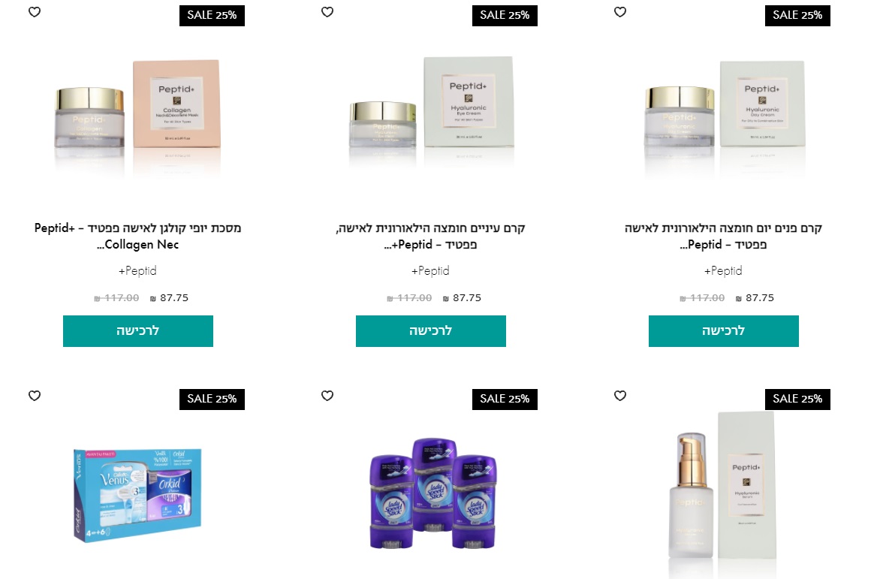Favorite the Lady Speed Stick trio
The image size is (874, 579).
point(327,396)
